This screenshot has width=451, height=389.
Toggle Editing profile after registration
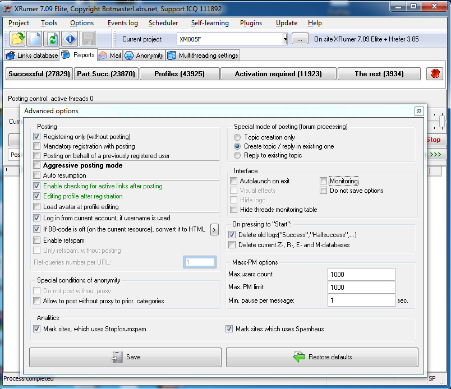36,196
